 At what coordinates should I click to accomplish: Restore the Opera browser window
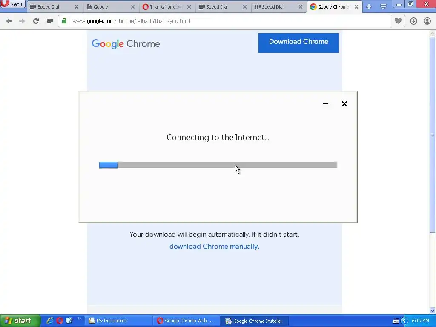pyautogui.click(x=410, y=4)
